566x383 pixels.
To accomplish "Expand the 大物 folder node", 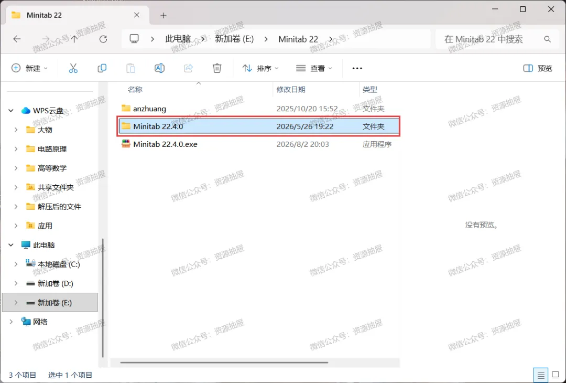I will point(16,130).
